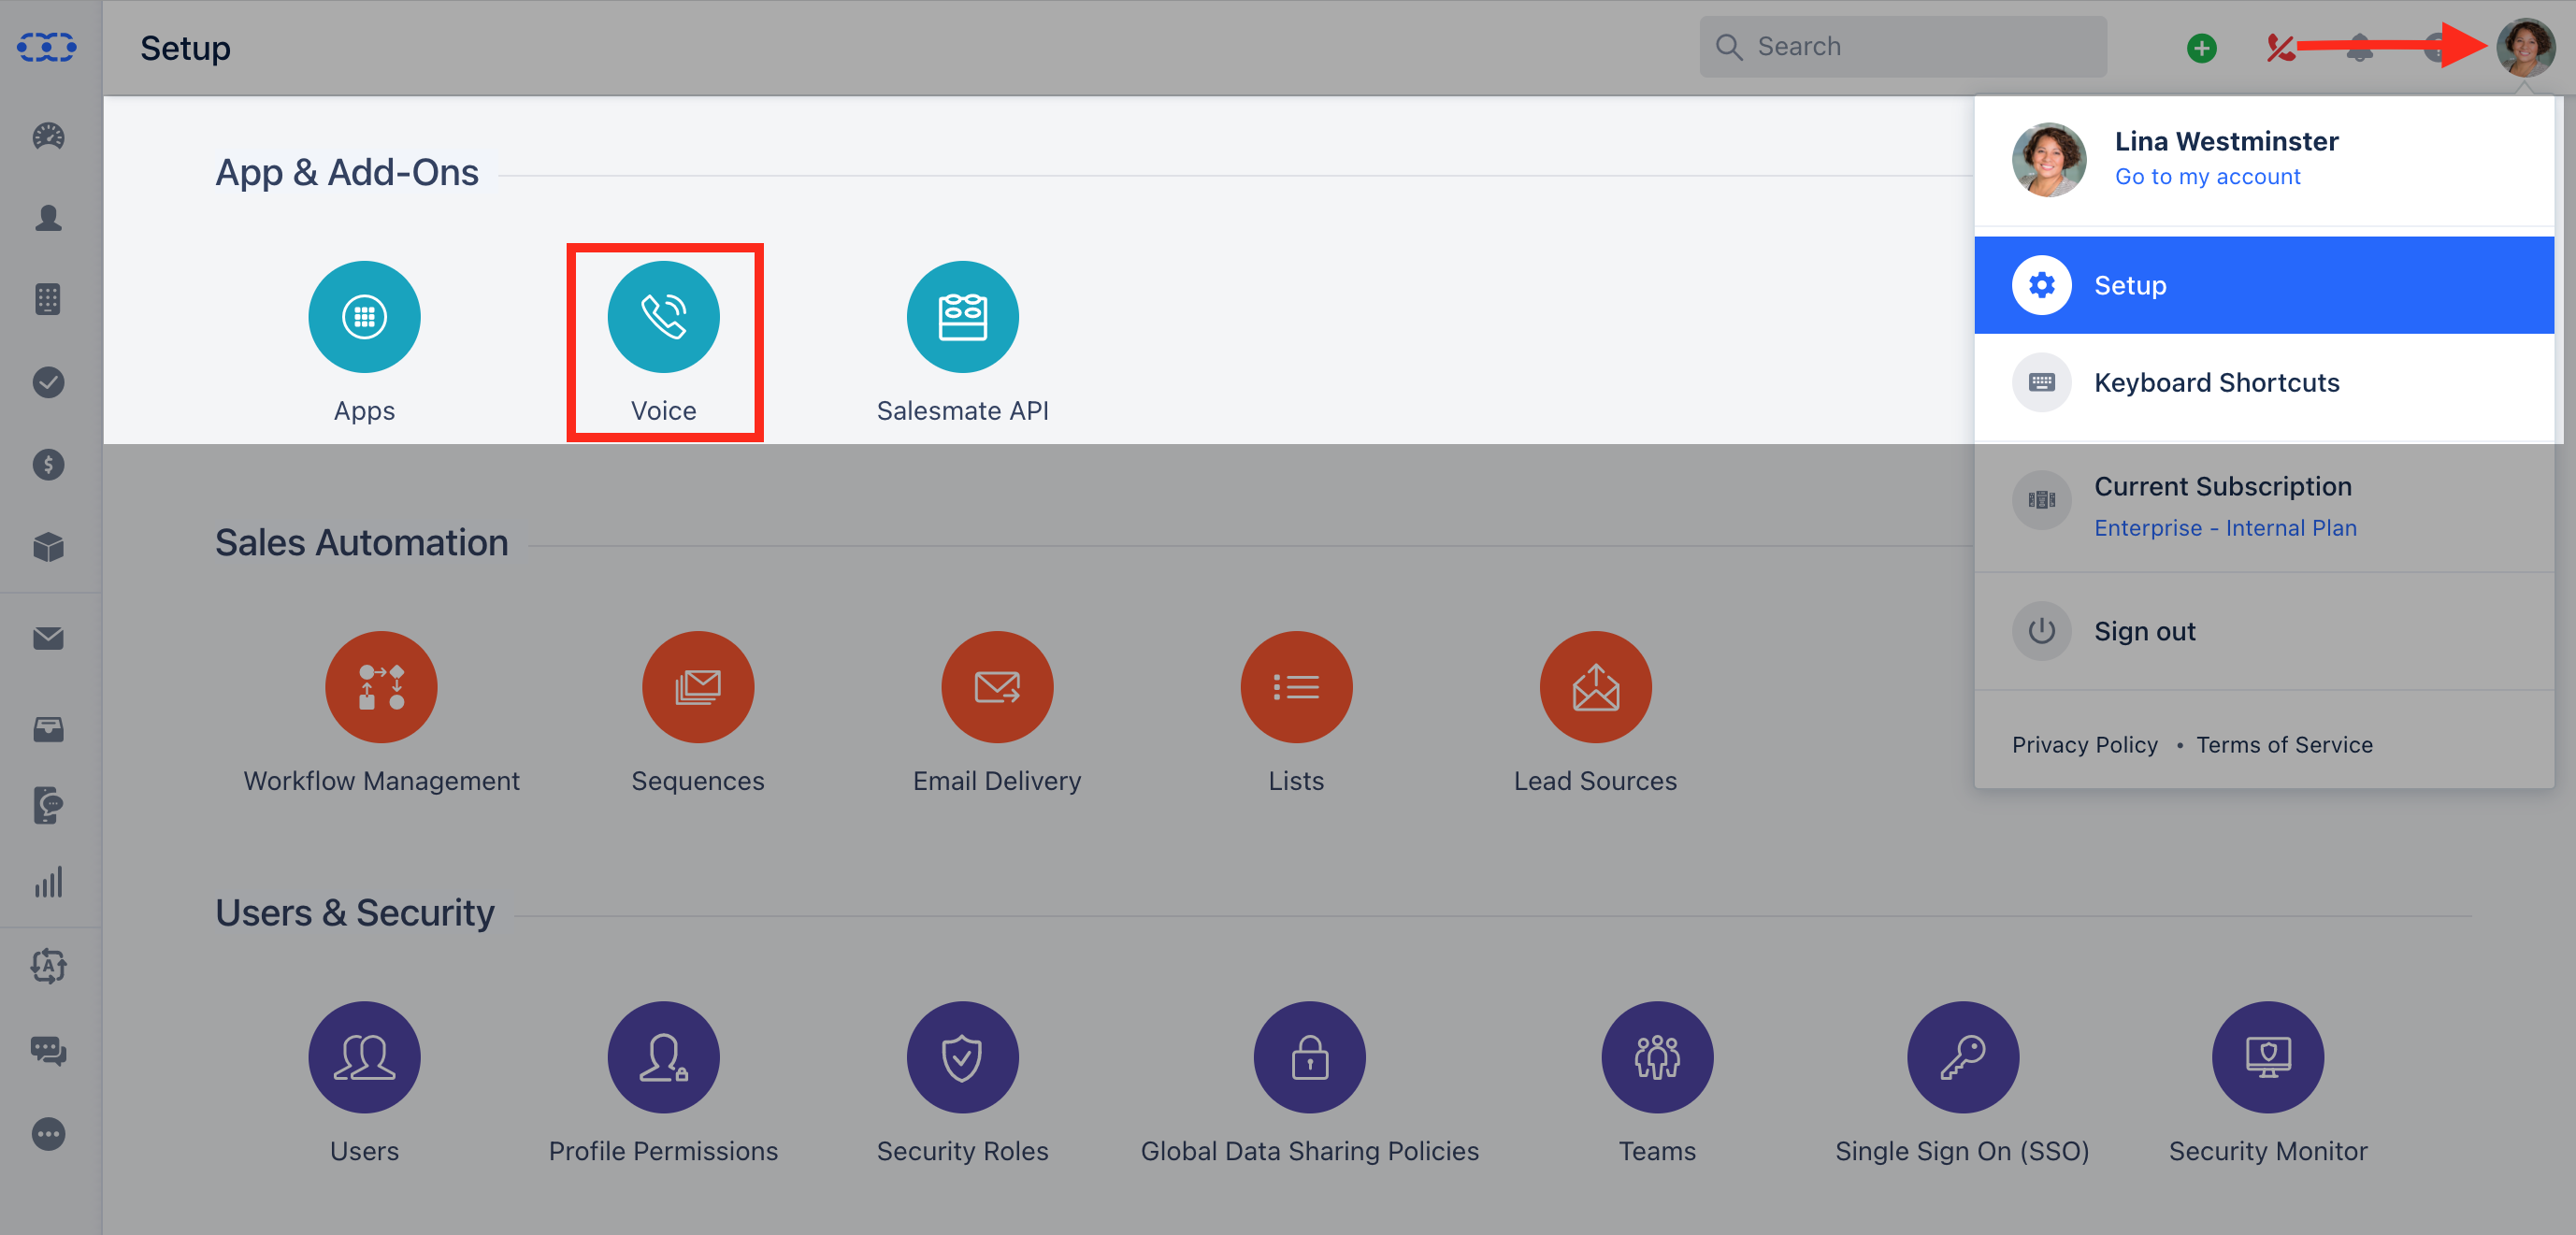Image resolution: width=2576 pixels, height=1235 pixels.
Task: Click the green plus quick-add button
Action: coord(2201,47)
